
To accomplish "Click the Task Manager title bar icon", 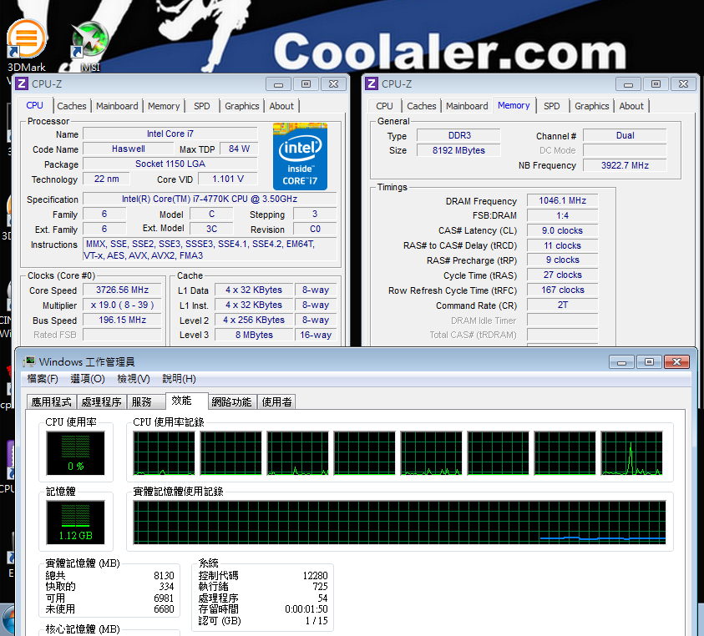I will point(29,361).
